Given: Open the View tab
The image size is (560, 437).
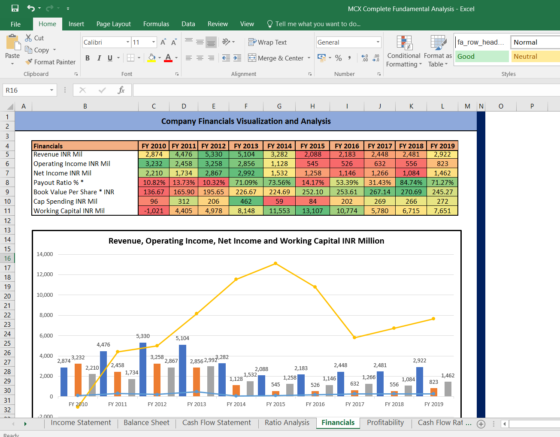Looking at the screenshot, I should point(247,24).
